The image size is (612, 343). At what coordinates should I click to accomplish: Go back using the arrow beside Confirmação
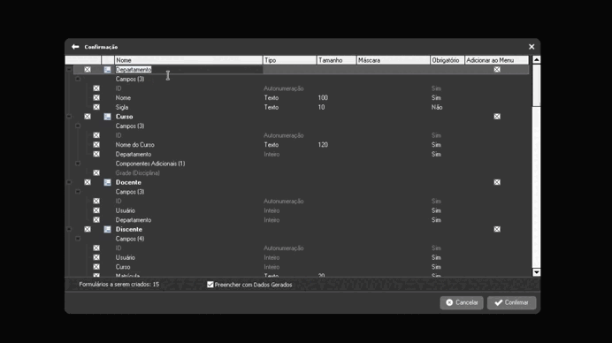(75, 47)
